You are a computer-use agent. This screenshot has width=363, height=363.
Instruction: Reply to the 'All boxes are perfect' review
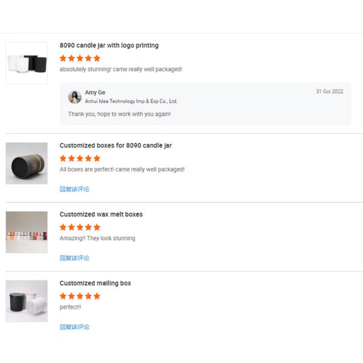(74, 189)
